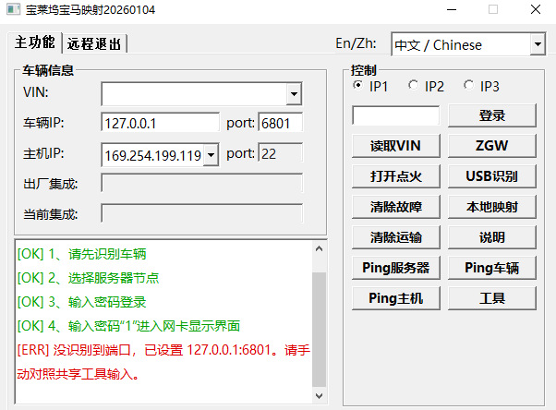The height and width of the screenshot is (410, 556).
Task: Switch to the 远程退出 tab
Action: coord(94,44)
